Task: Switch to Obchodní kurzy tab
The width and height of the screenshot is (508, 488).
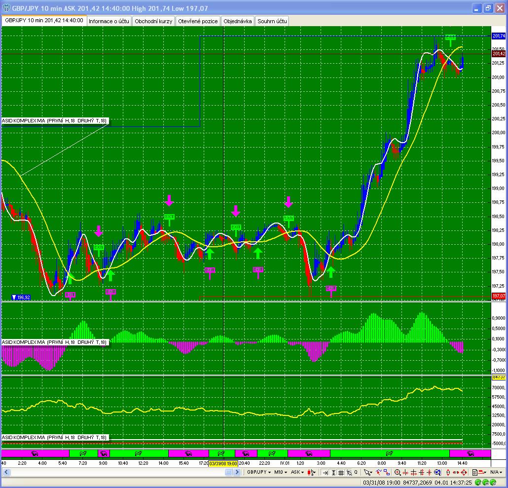Action: [x=153, y=21]
